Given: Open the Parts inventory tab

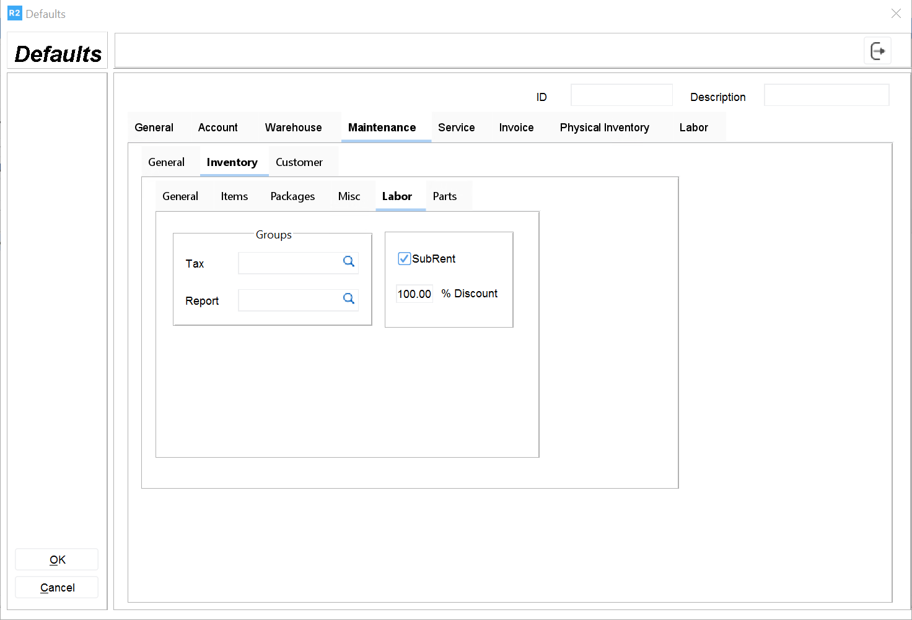Looking at the screenshot, I should [444, 196].
